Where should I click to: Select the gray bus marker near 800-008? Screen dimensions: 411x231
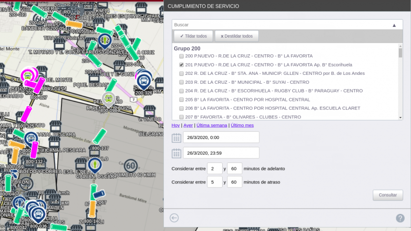click(109, 99)
